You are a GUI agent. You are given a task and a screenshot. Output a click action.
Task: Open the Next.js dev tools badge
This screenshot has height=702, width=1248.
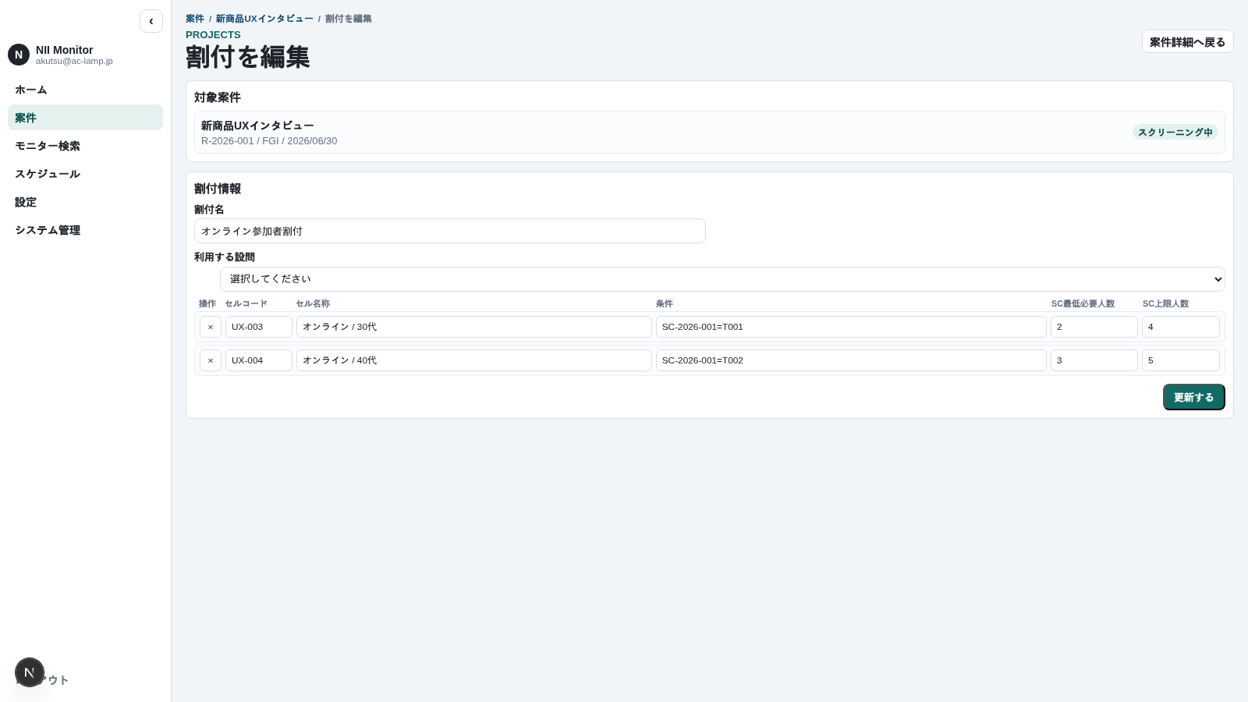tap(30, 672)
